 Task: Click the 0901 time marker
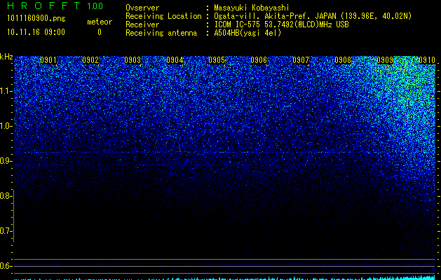(48, 60)
